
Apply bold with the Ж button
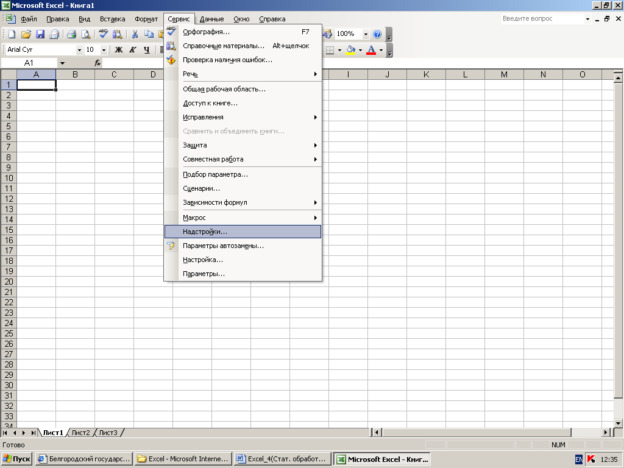click(119, 50)
